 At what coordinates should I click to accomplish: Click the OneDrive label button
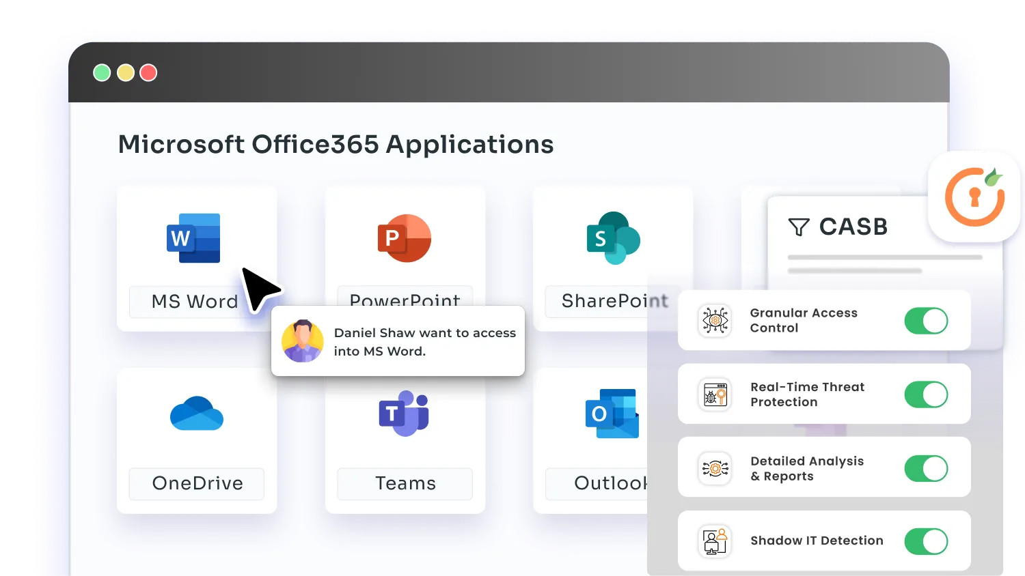tap(197, 483)
